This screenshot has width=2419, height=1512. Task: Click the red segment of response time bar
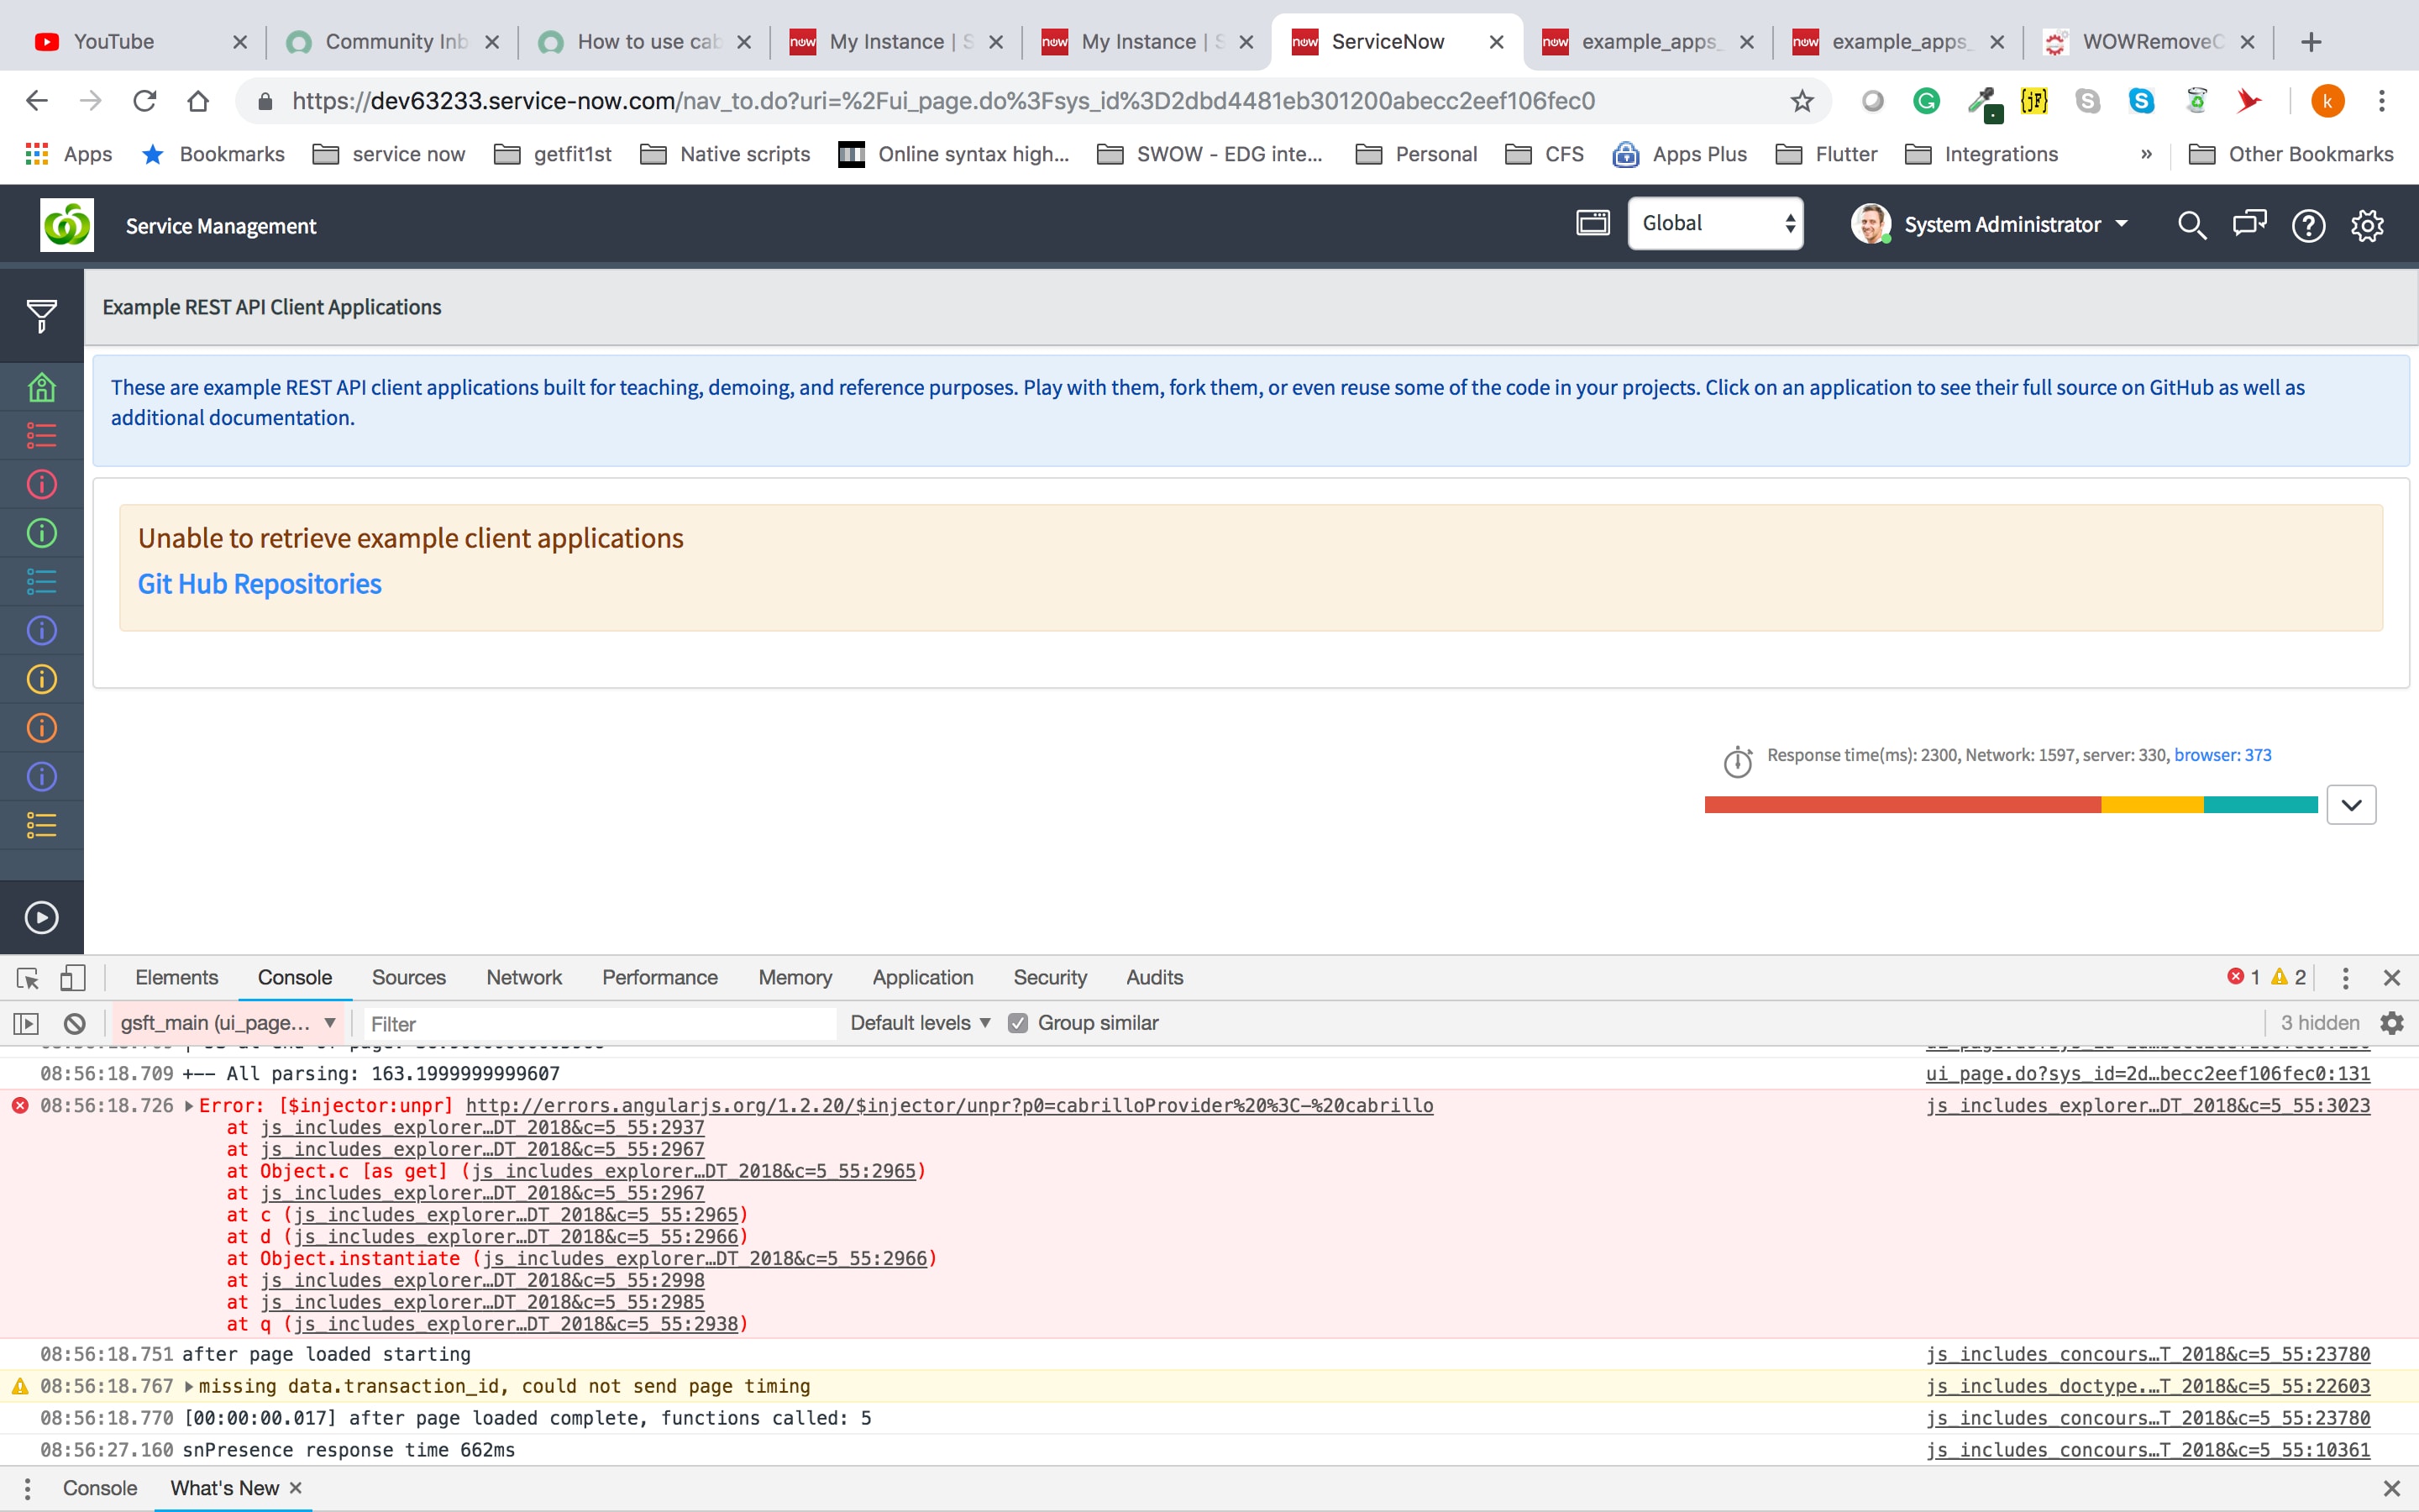click(x=1902, y=805)
